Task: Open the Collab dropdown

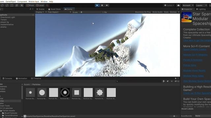Action: 169,5
